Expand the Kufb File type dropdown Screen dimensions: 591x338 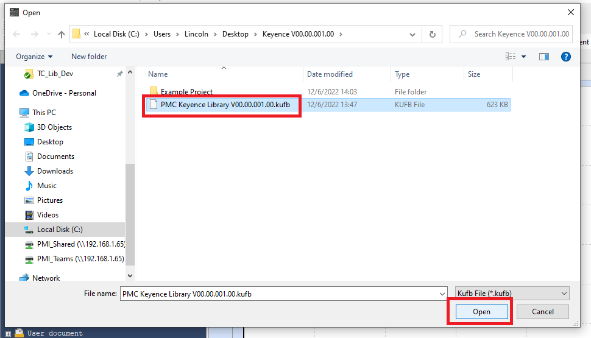(x=512, y=294)
